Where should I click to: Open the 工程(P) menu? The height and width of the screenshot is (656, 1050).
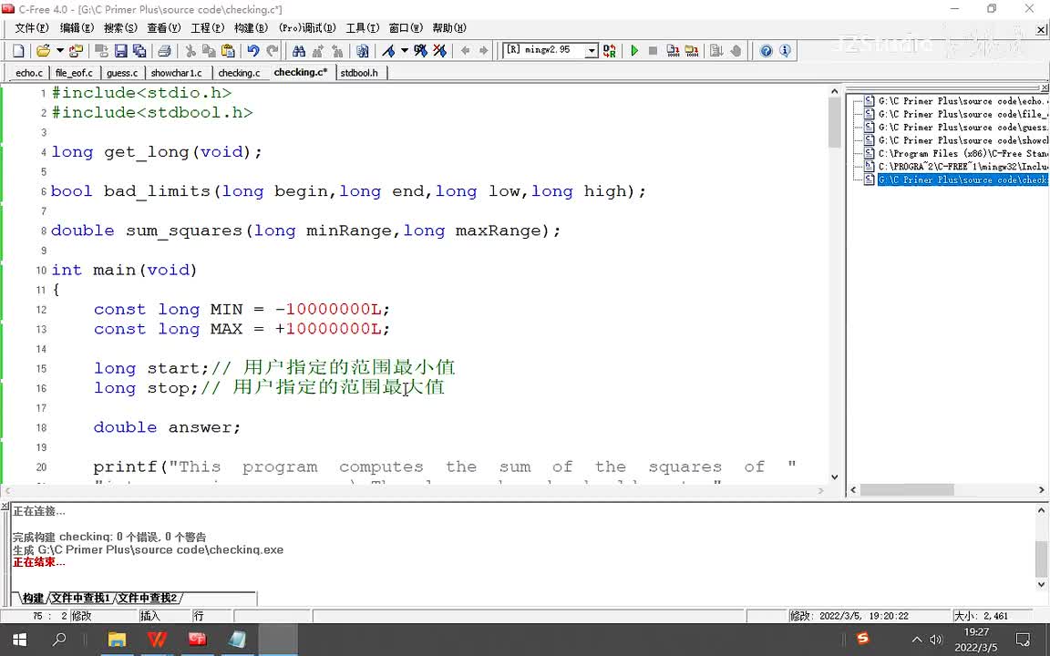[x=208, y=28]
